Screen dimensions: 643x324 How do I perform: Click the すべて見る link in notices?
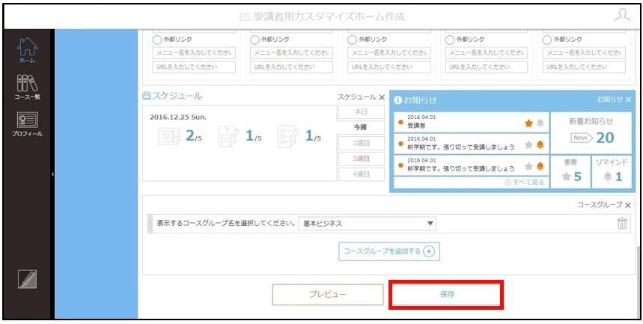tap(525, 183)
